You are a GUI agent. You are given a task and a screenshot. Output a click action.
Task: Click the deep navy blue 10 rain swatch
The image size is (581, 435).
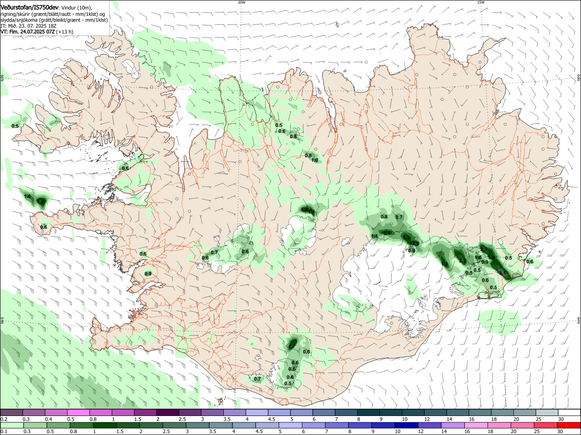(x=406, y=425)
